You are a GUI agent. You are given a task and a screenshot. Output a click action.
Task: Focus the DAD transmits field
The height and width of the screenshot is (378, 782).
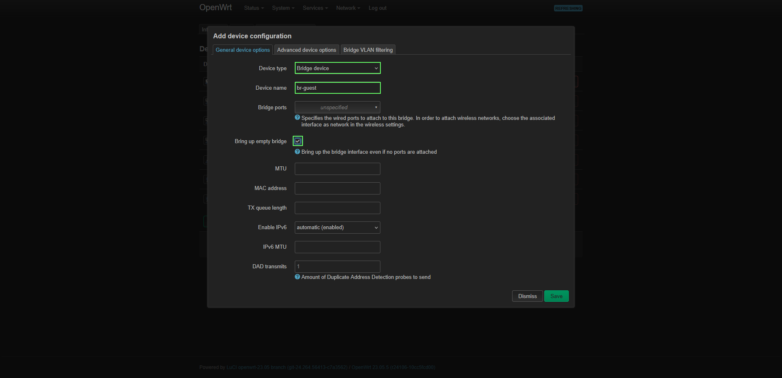click(x=338, y=267)
